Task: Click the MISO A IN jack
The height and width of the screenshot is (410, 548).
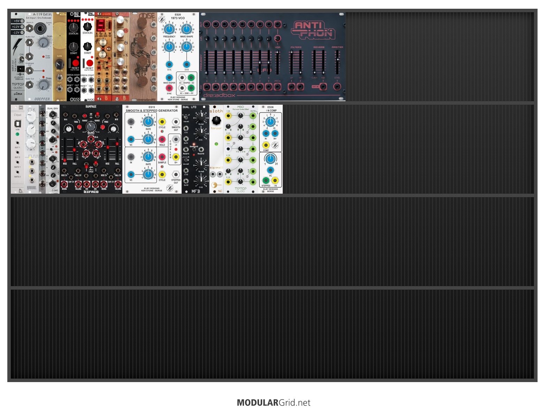Action: click(x=228, y=160)
